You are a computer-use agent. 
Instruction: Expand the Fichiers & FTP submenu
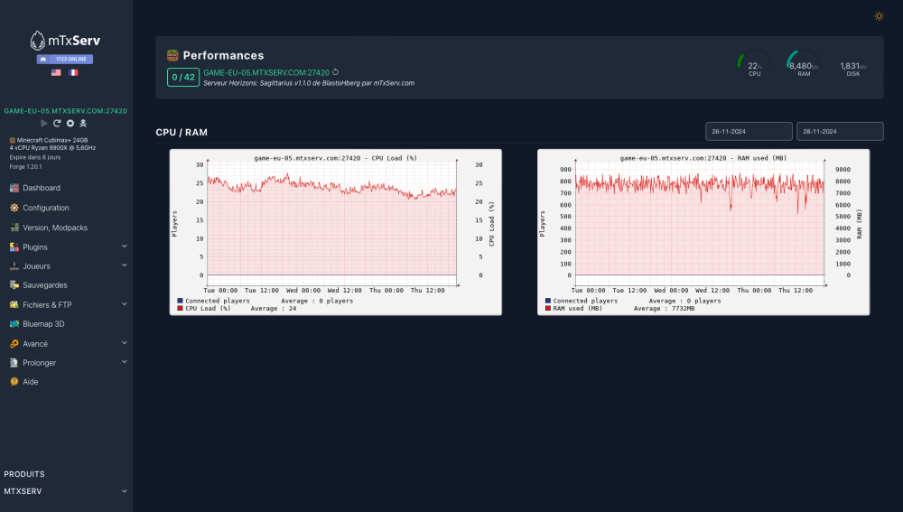125,305
